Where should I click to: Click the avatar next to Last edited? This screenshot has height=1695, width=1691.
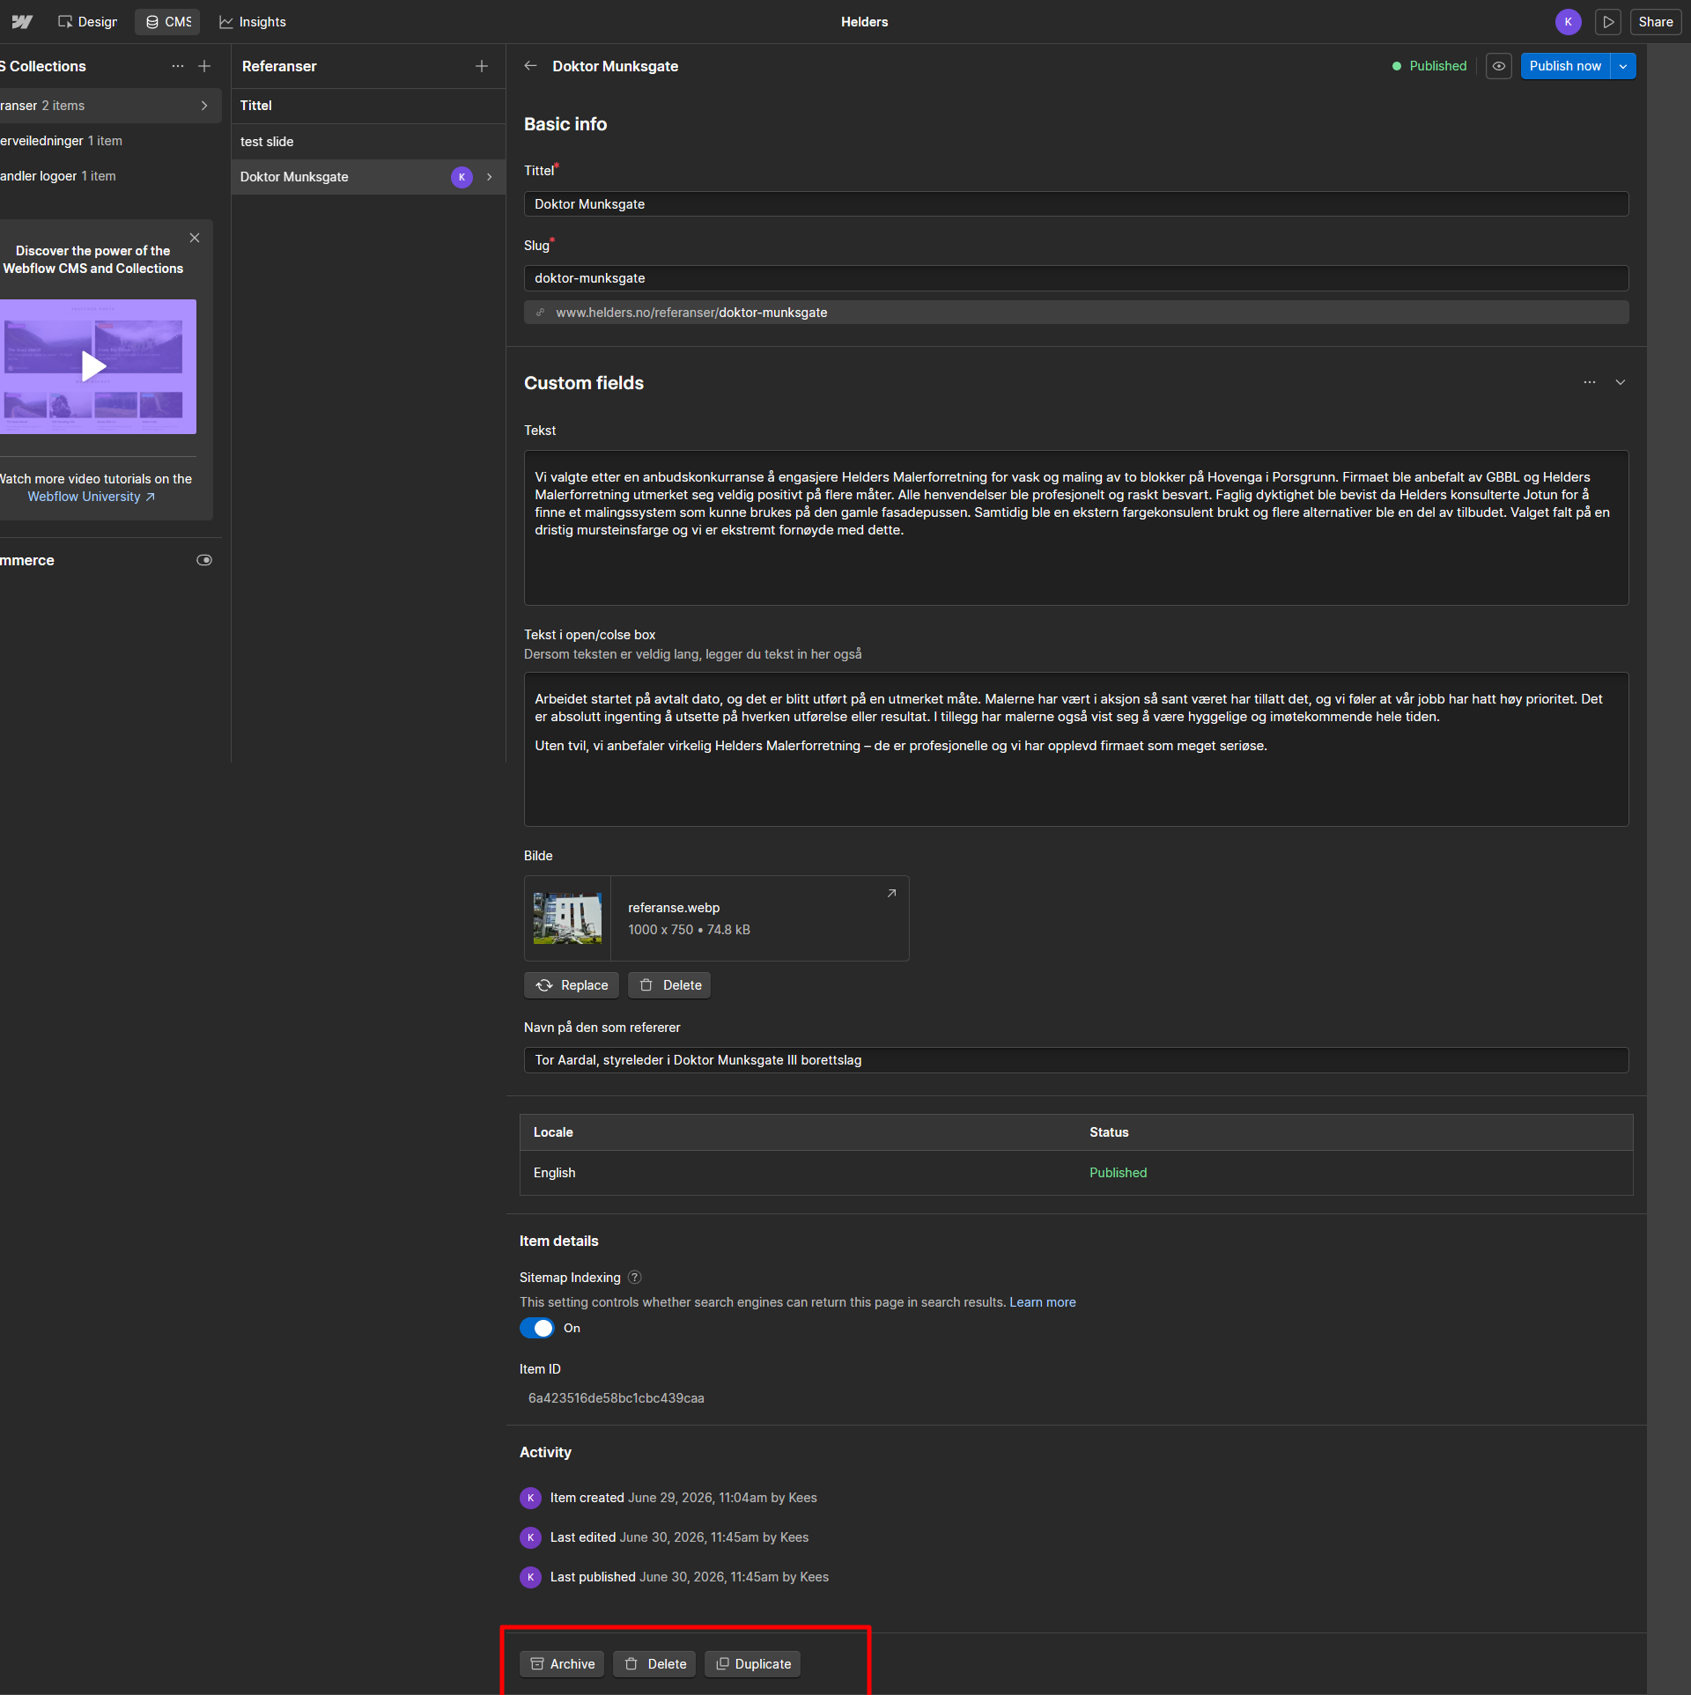click(530, 1537)
